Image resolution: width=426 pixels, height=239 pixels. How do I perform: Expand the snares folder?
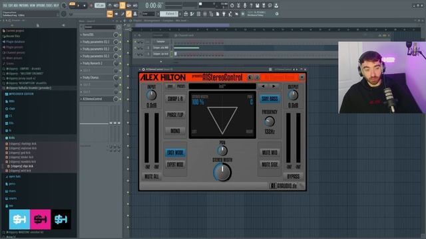pos(13,199)
